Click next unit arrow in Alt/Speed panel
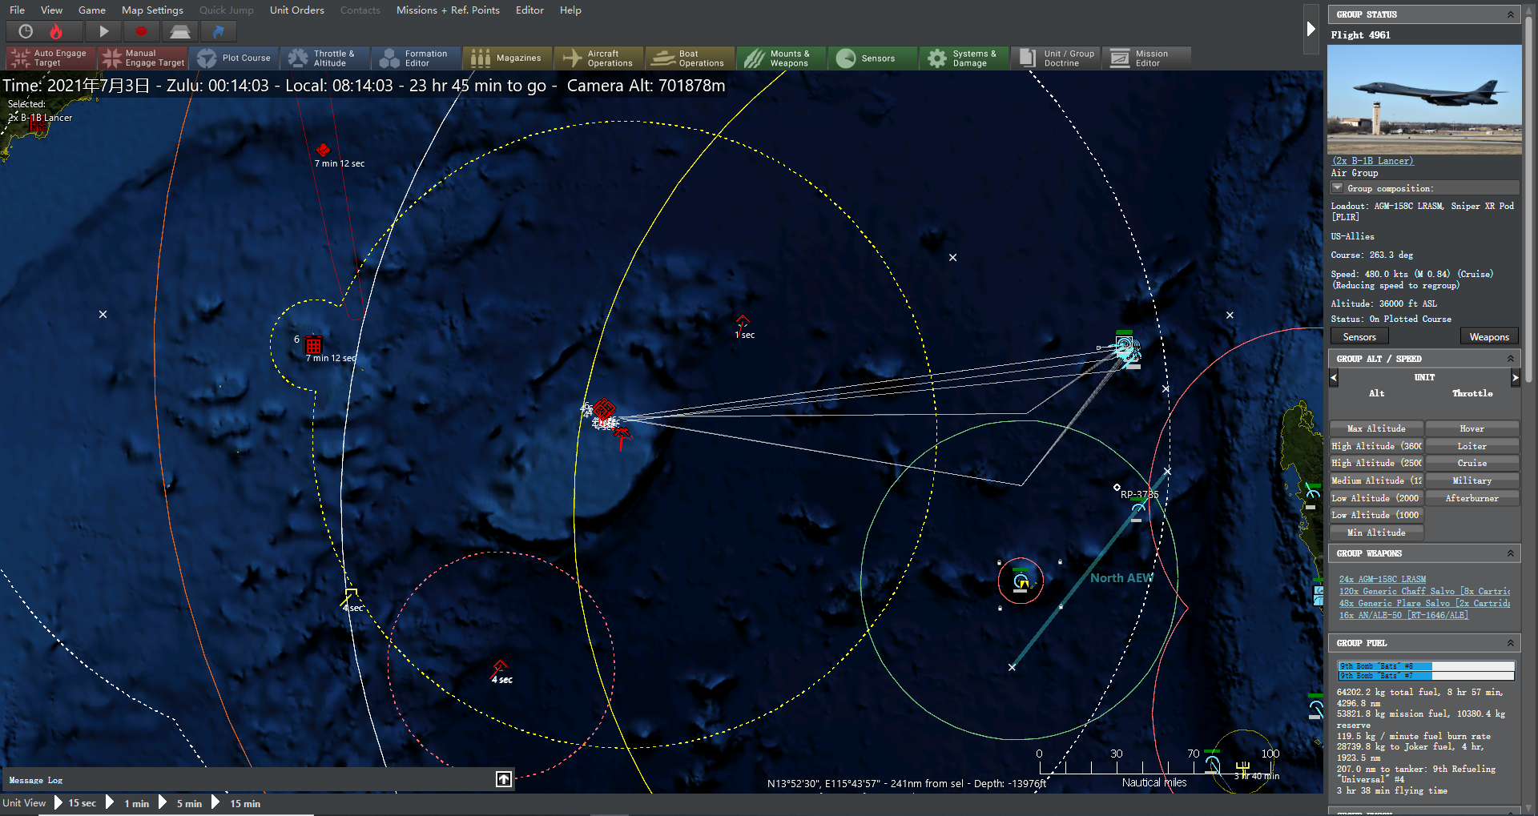The image size is (1538, 816). pyautogui.click(x=1515, y=377)
